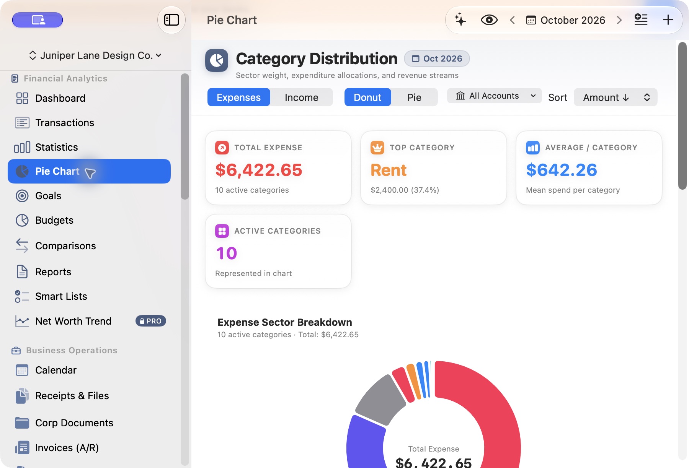This screenshot has width=689, height=468.
Task: Open the AI sparkle assistant
Action: 460,20
